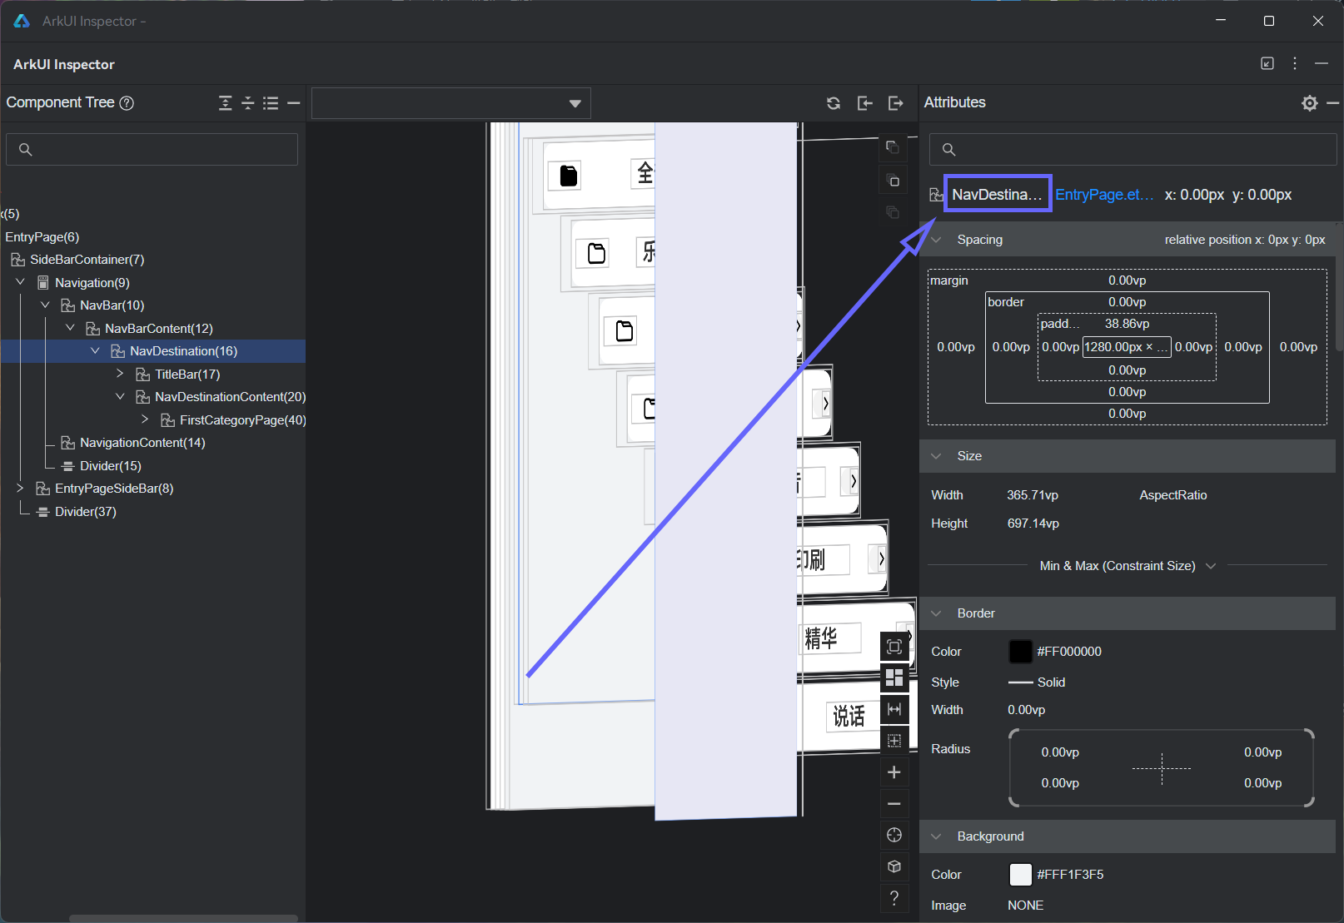Select EntryPage(6) in the tree
1344x923 pixels.
(42, 237)
